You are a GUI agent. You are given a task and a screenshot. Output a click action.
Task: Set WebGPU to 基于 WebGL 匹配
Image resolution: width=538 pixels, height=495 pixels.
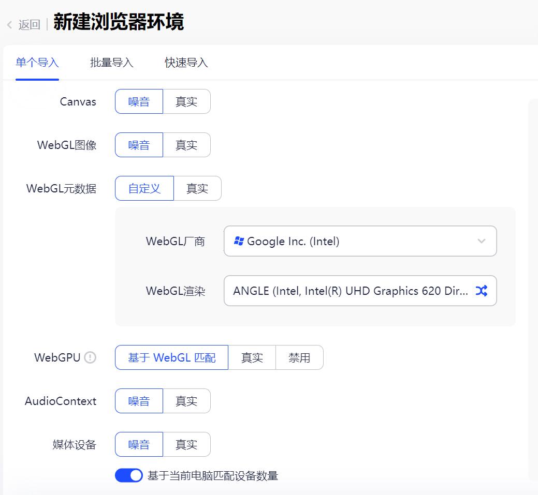pyautogui.click(x=171, y=357)
